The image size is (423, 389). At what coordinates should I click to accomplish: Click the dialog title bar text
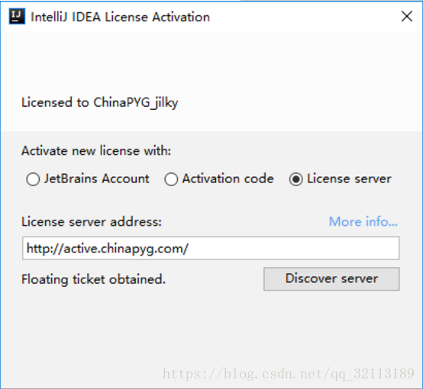pyautogui.click(x=121, y=17)
